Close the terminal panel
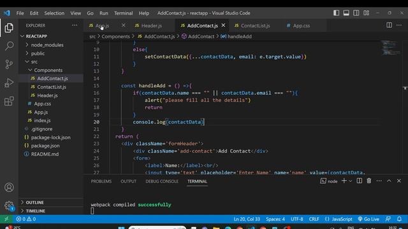Viewport: 408px width, 229px height. [x=399, y=181]
